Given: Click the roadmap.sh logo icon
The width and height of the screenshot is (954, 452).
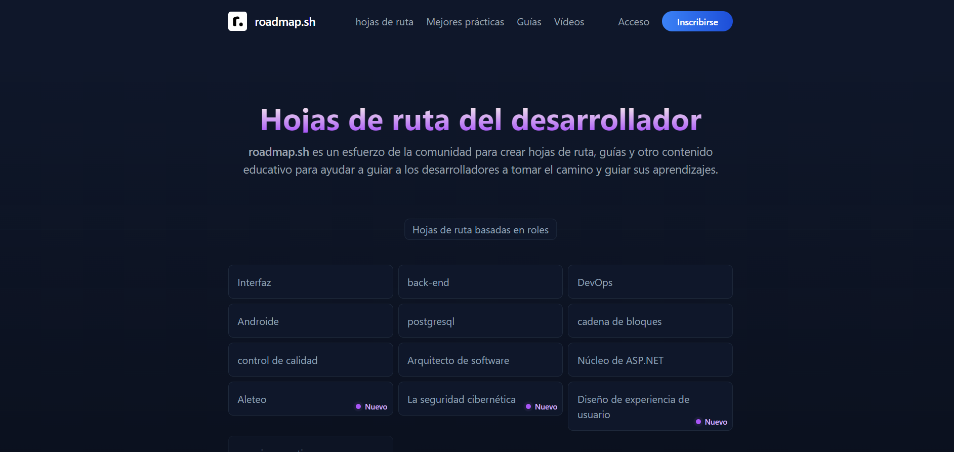Looking at the screenshot, I should point(237,21).
